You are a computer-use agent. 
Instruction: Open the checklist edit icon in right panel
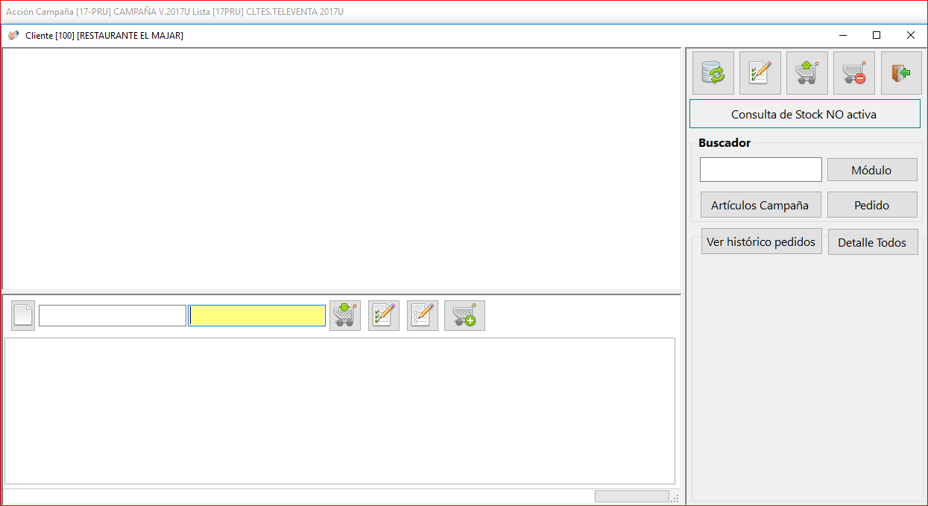[x=760, y=73]
